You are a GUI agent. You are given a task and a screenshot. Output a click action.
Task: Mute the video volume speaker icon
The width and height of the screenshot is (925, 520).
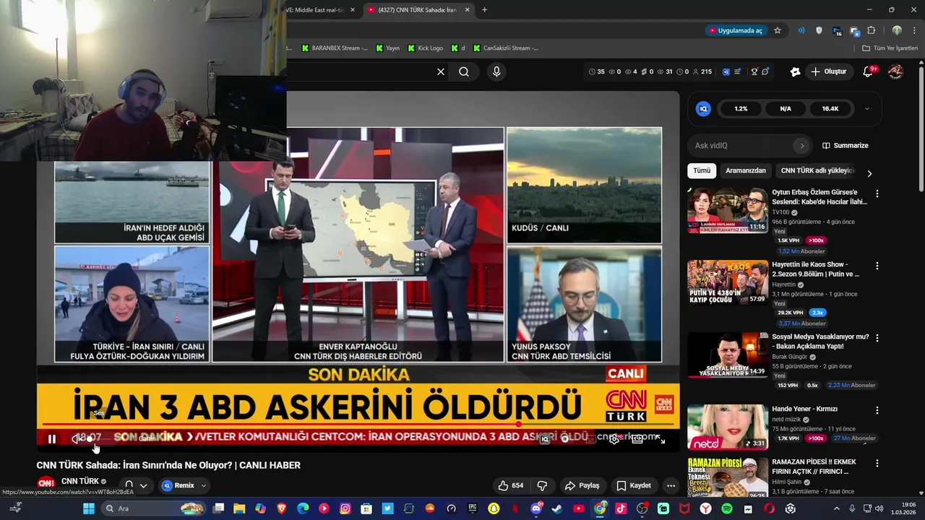[77, 438]
